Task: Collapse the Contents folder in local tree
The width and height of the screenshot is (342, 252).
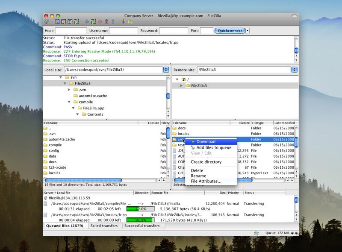Action: tap(77, 114)
